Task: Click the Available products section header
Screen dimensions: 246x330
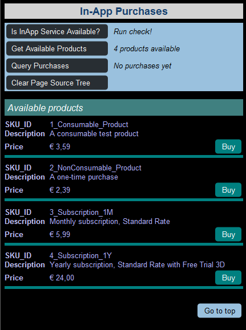Action: [124, 108]
